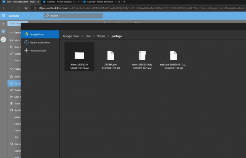Click the plus icon to add an account

pos(26,50)
